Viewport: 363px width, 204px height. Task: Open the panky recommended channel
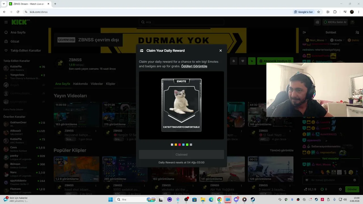(24, 157)
